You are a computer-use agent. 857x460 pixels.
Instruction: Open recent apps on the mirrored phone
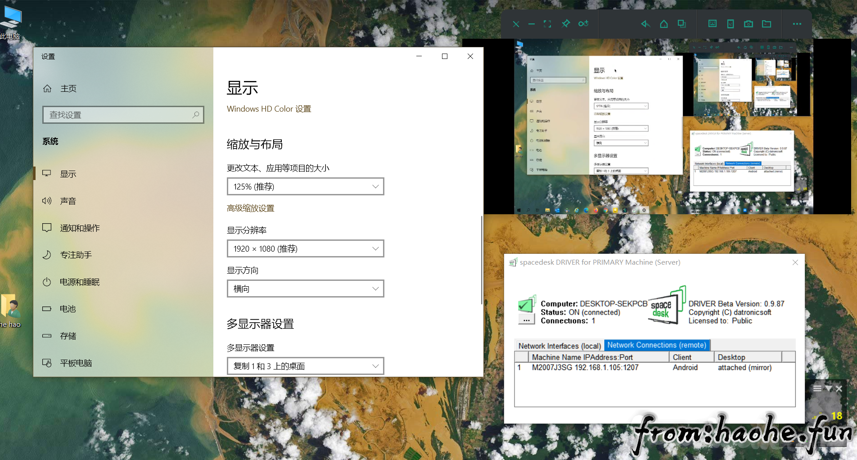coord(682,24)
